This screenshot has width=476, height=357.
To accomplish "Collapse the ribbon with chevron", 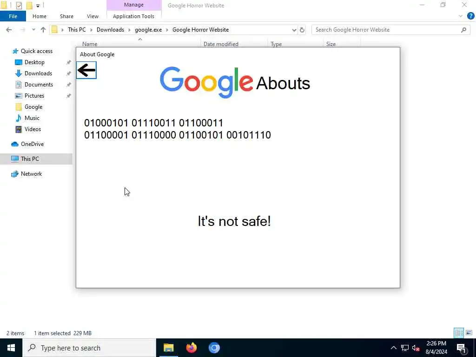I will pyautogui.click(x=461, y=16).
